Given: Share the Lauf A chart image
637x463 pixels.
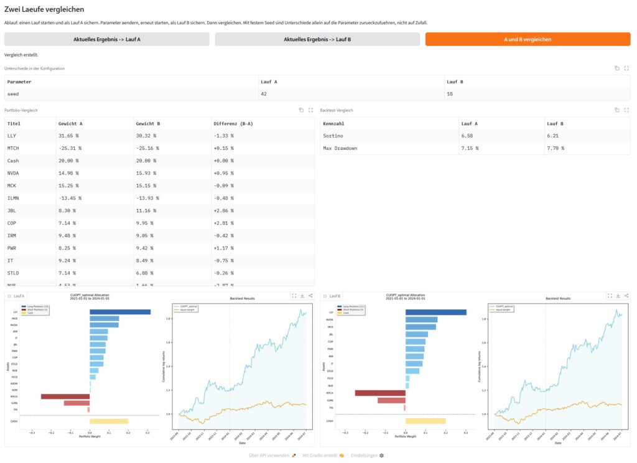Looking at the screenshot, I should 310,296.
